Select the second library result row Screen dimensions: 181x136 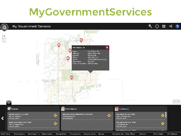tap(33, 124)
